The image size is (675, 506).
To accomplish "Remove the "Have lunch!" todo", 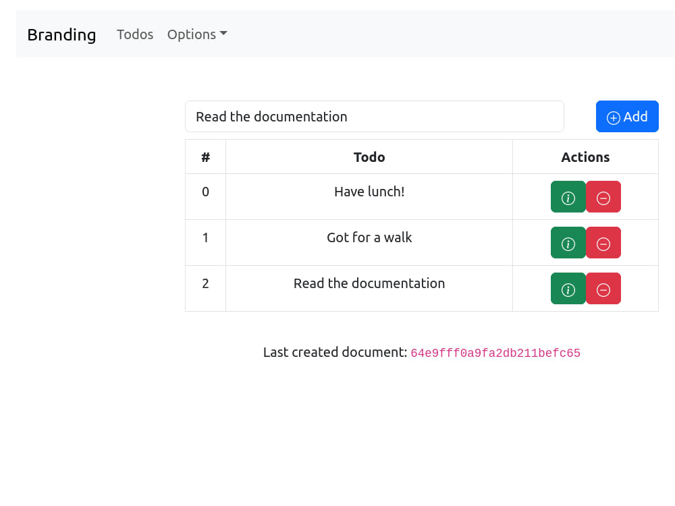I will 603,196.
